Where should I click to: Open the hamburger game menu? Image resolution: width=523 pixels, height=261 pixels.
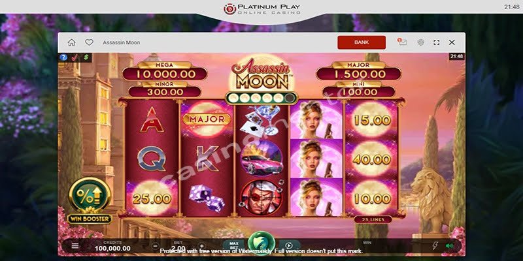point(75,246)
